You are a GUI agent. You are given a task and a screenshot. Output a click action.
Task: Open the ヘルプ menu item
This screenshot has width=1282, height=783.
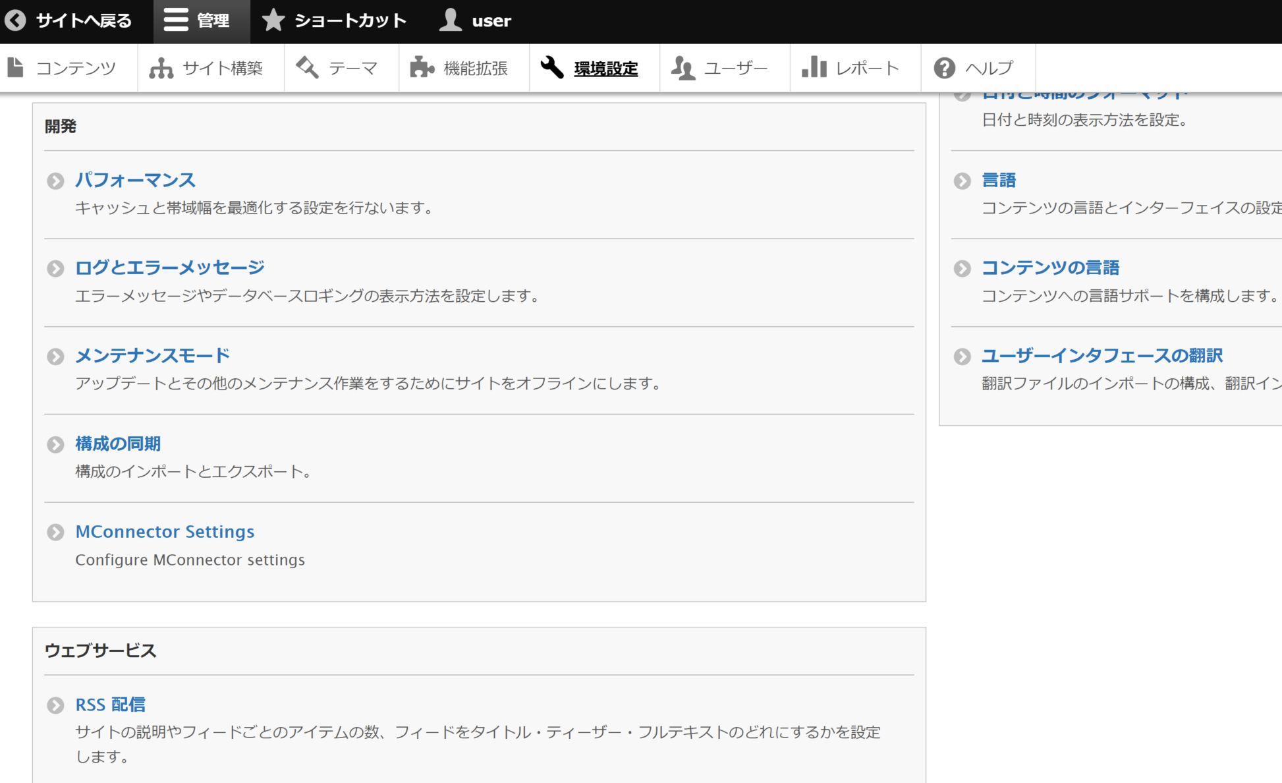coord(978,68)
